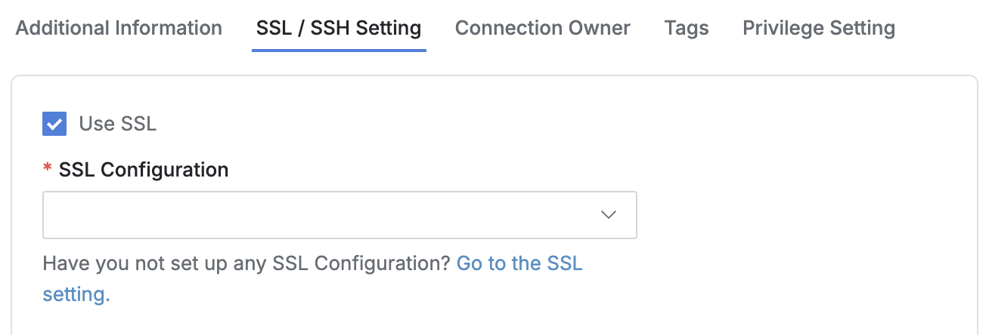Click the "Use SSL" checkbox label text
The image size is (989, 335).
click(117, 124)
